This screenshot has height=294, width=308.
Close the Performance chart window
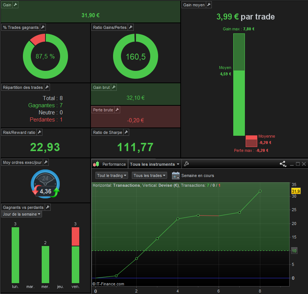click(304, 164)
